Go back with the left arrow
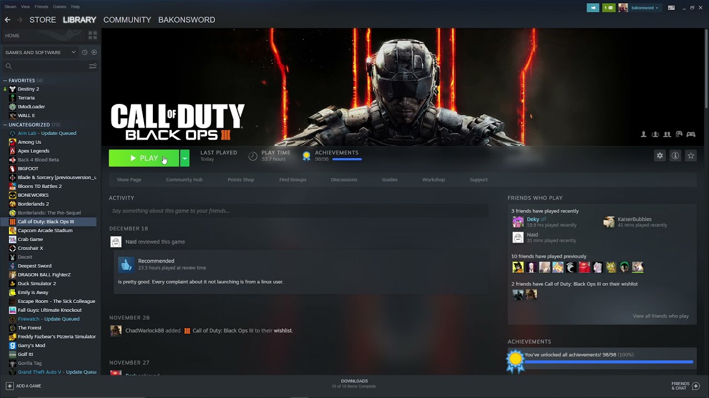The height and width of the screenshot is (398, 709). (7, 19)
